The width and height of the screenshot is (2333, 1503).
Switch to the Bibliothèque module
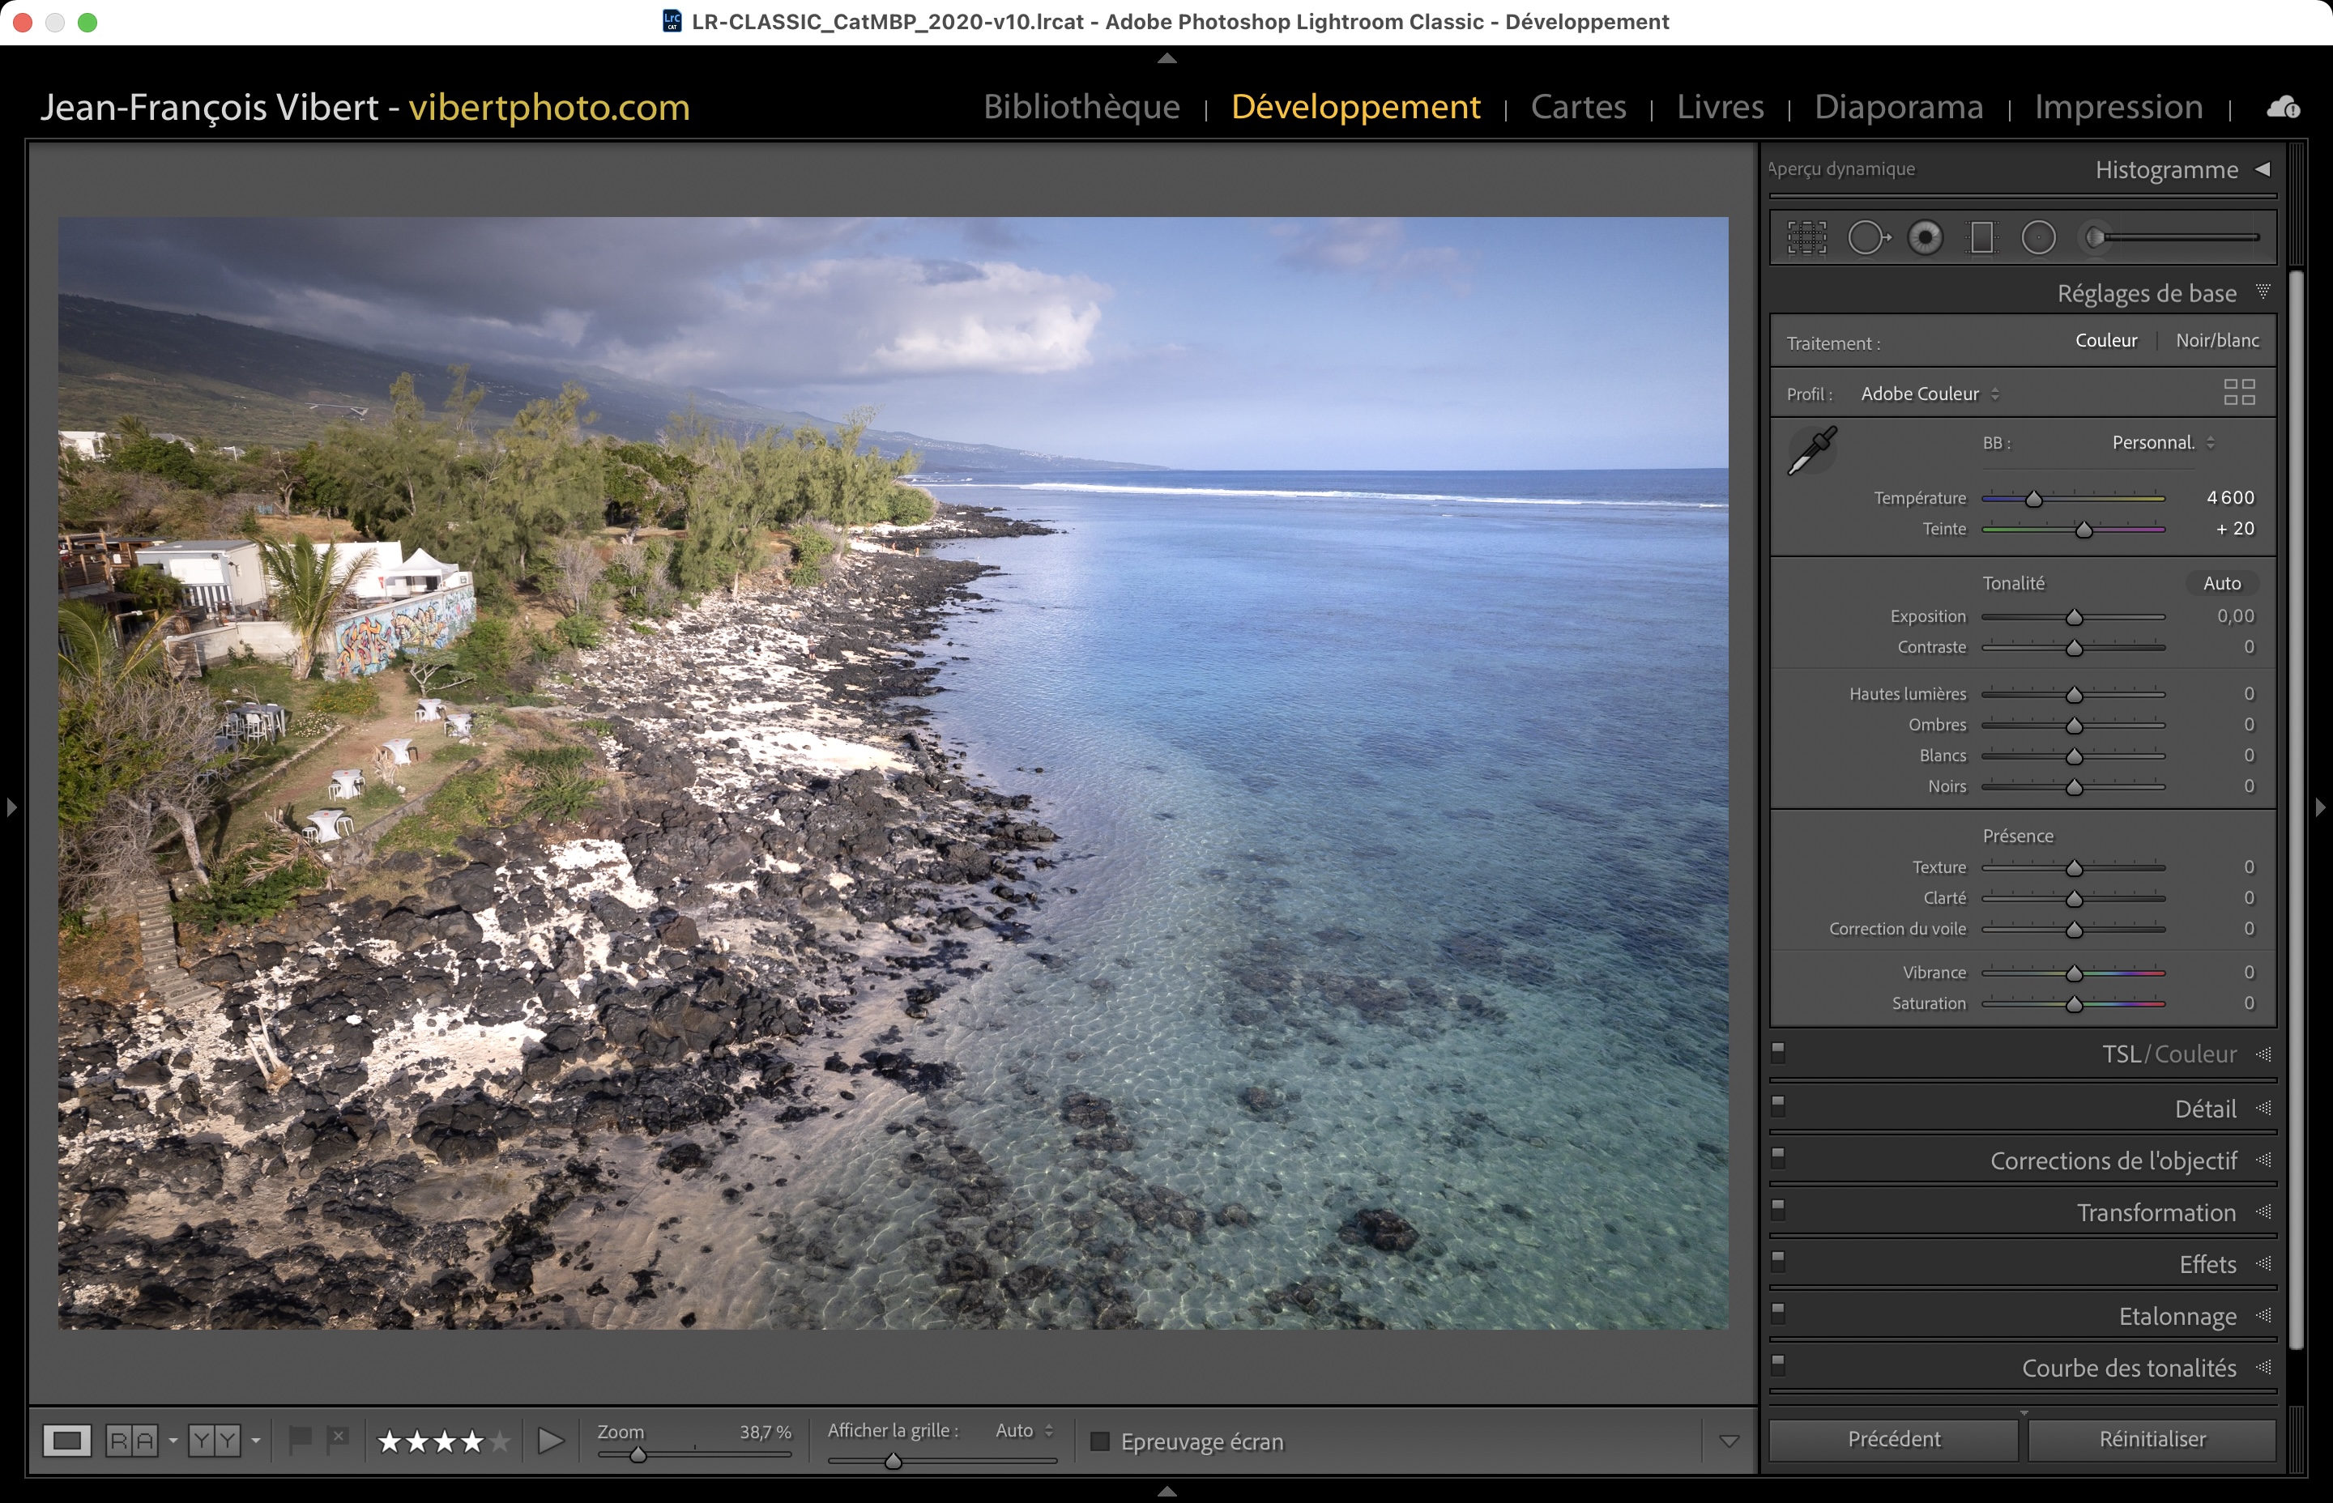pyautogui.click(x=1081, y=106)
